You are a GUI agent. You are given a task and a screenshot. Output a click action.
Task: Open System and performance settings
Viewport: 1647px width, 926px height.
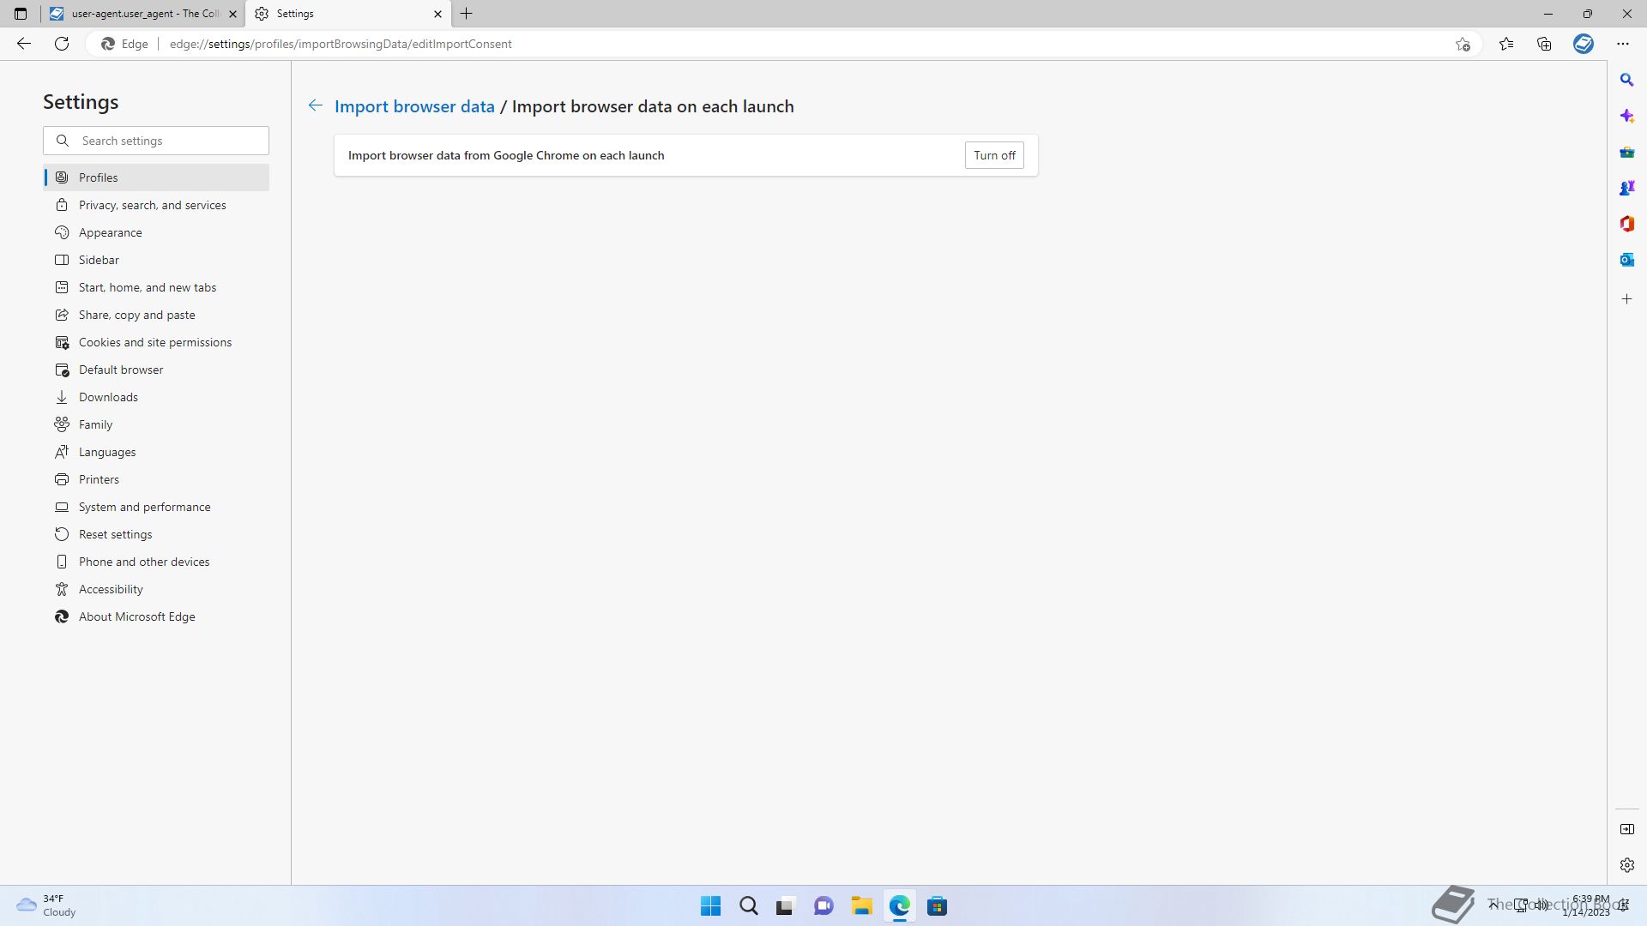[156, 507]
